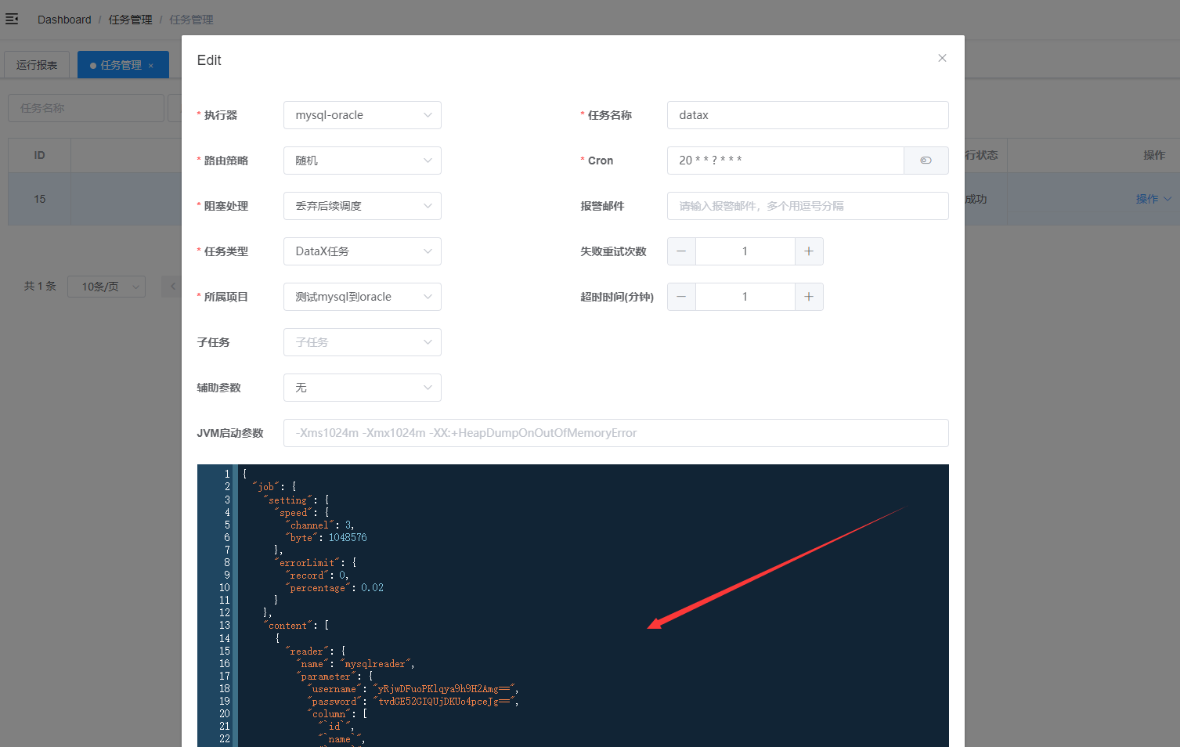This screenshot has width=1180, height=747.
Task: Click plus to increase 失败重试次数
Action: click(809, 251)
